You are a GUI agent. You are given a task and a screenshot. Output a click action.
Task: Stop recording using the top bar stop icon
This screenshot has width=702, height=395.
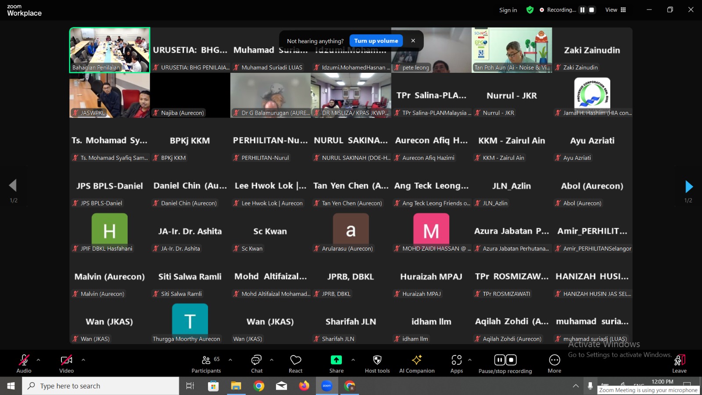click(591, 10)
